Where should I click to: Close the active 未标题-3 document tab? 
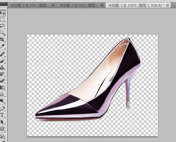click(x=167, y=5)
